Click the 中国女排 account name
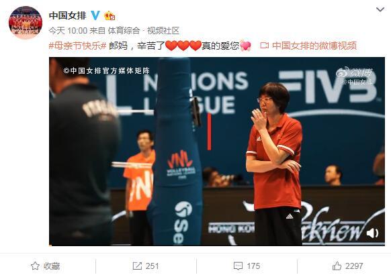 point(68,15)
